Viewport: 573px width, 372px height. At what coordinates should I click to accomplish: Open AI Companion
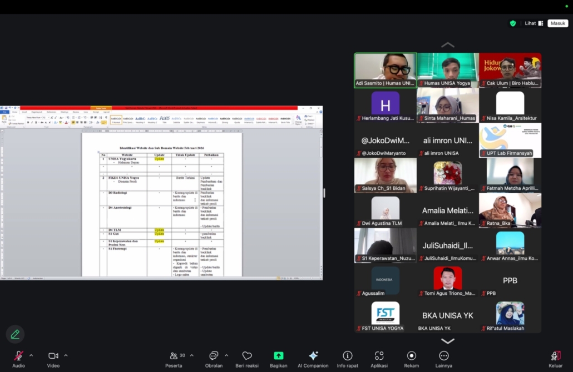coord(313,356)
